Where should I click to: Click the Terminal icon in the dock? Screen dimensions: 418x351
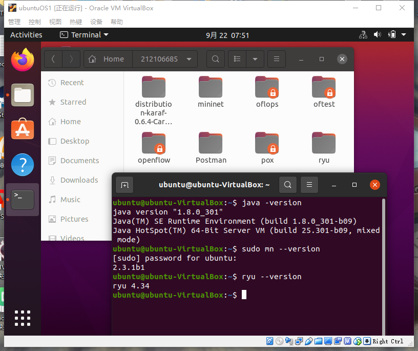click(x=23, y=200)
